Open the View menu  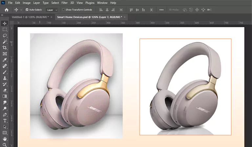click(79, 3)
